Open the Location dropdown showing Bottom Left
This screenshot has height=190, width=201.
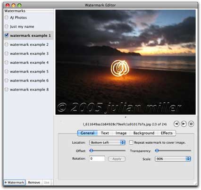[107, 142]
